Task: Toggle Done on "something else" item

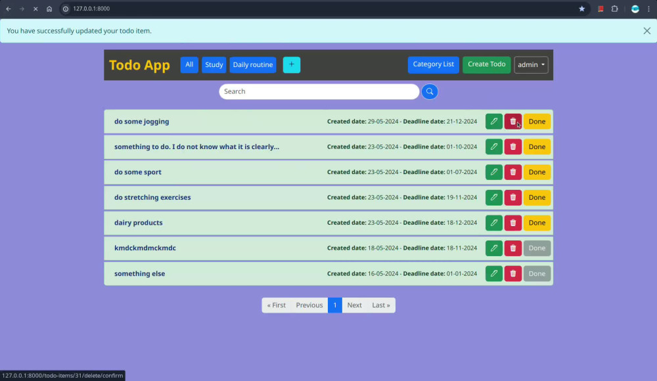Action: tap(537, 274)
